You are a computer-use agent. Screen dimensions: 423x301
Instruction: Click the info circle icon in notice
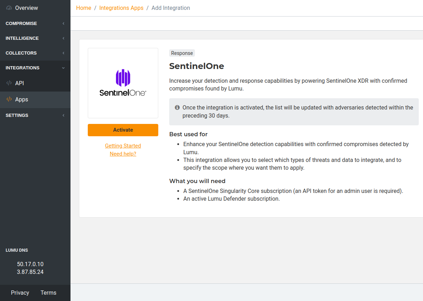[177, 107]
